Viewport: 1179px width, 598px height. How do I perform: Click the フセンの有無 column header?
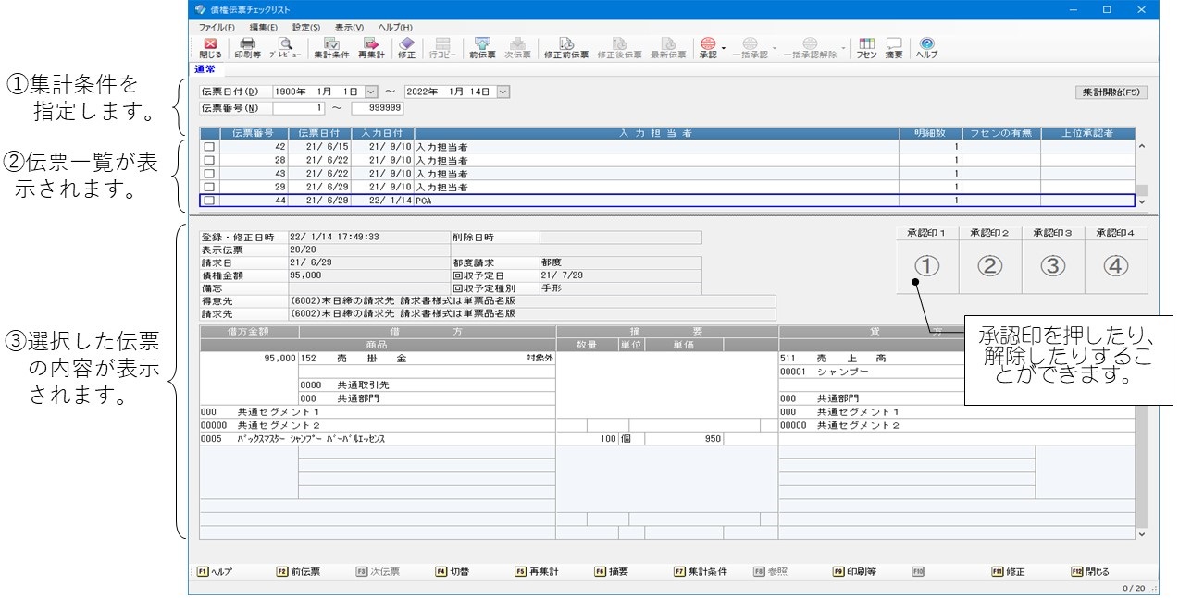(1001, 134)
